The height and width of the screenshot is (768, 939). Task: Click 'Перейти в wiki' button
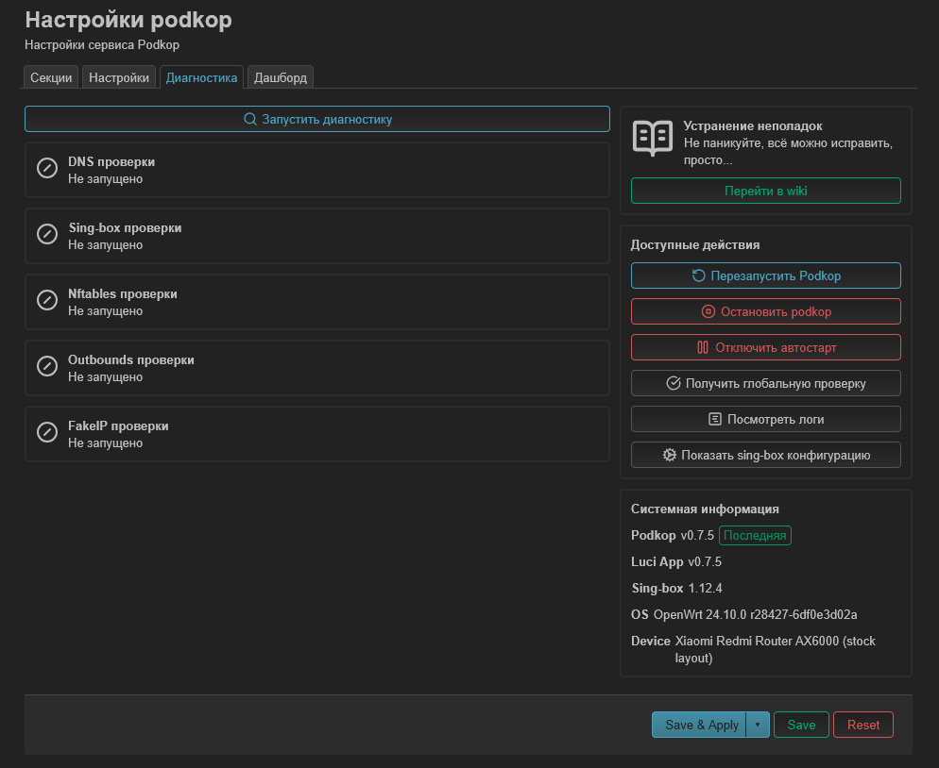765,190
